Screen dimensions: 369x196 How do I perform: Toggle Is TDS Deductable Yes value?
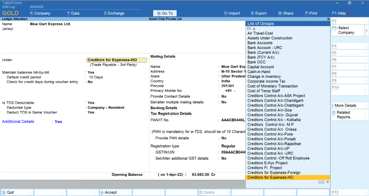tap(91, 103)
